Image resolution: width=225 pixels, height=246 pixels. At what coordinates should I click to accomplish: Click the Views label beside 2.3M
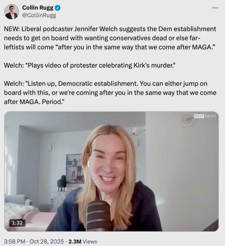pos(90,241)
